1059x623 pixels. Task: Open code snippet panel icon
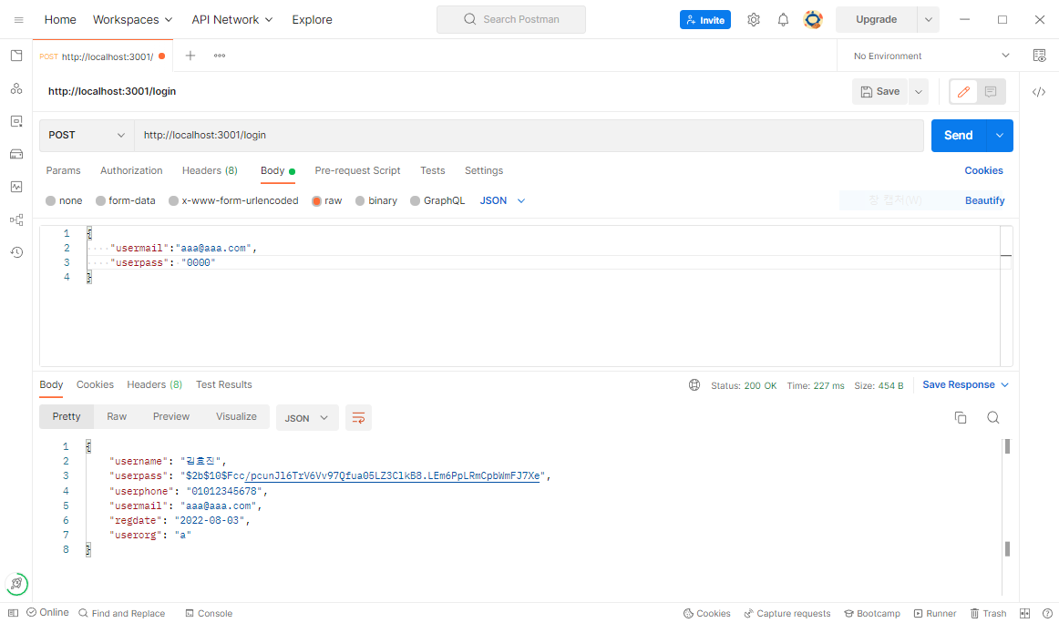point(1039,92)
